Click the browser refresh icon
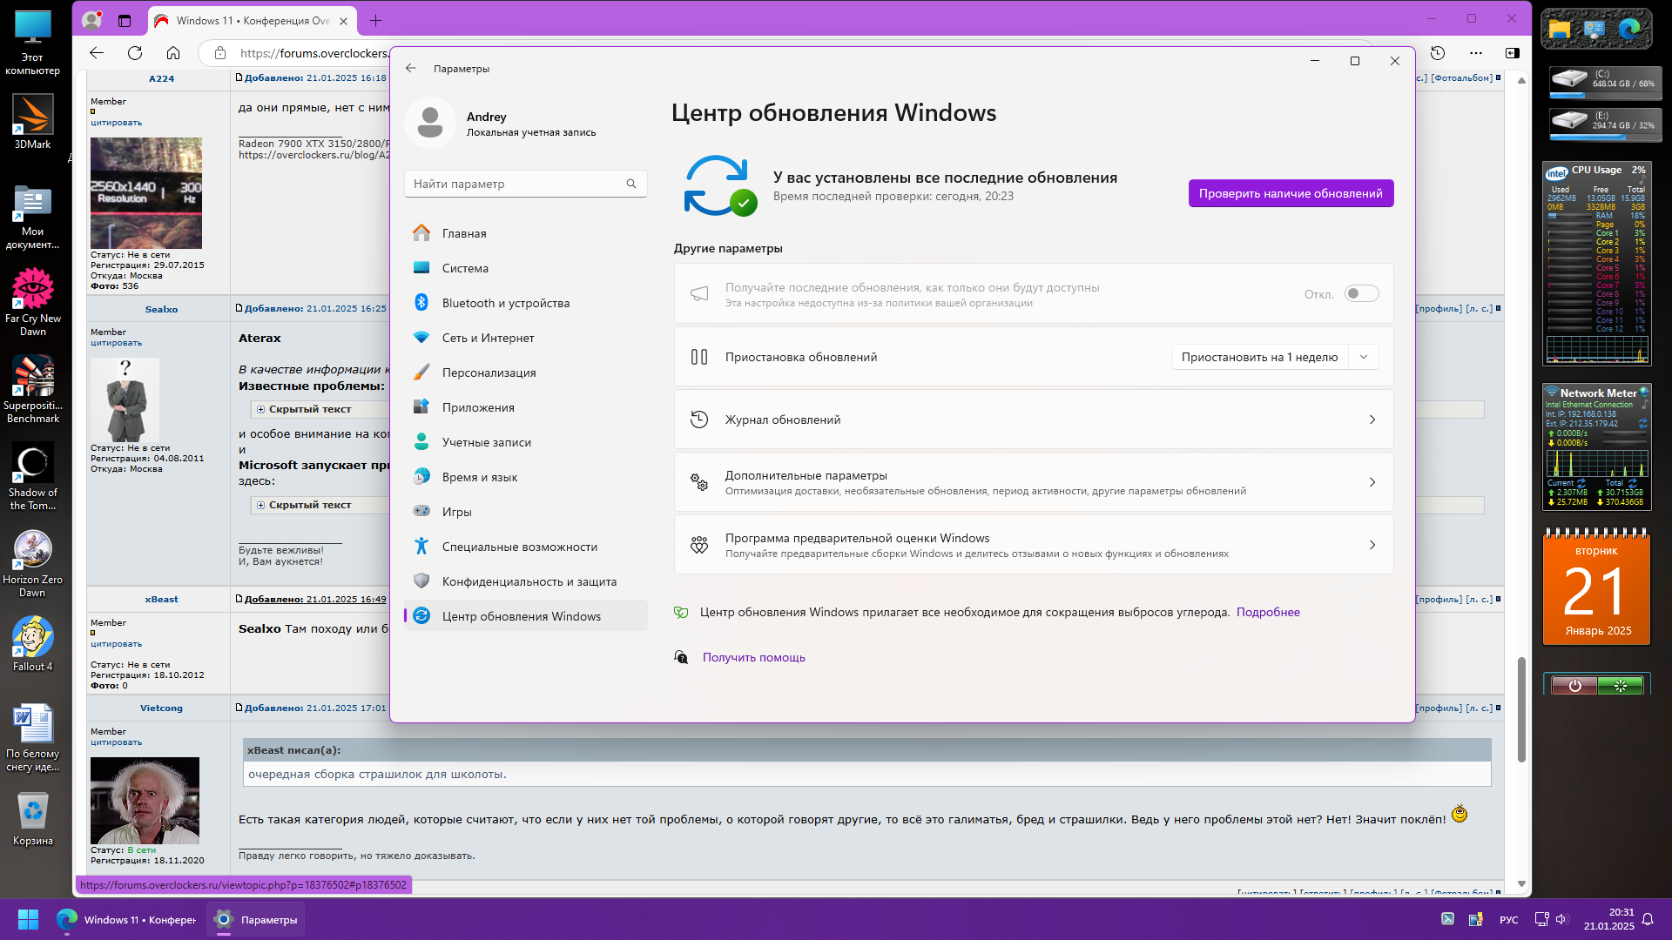 coord(135,53)
